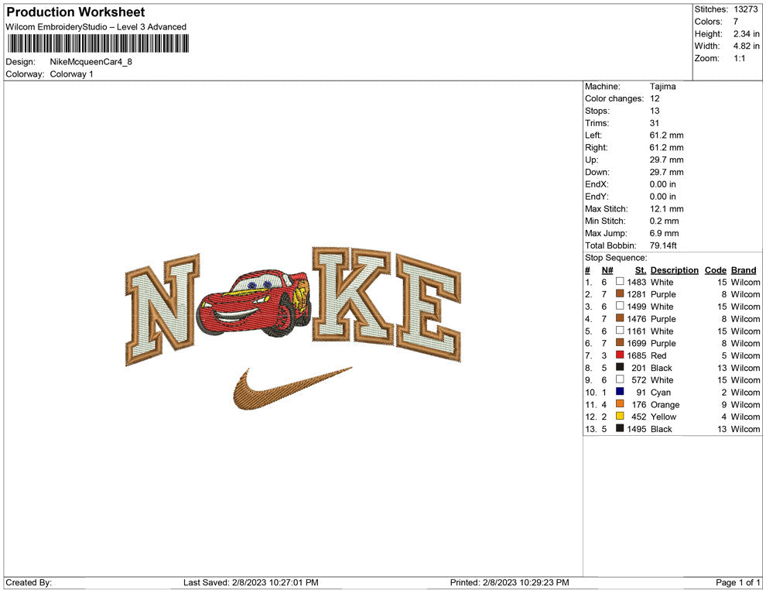Click the 'Printed' timestamp in footer
Viewport: 766px width, 590px height.
pyautogui.click(x=510, y=582)
